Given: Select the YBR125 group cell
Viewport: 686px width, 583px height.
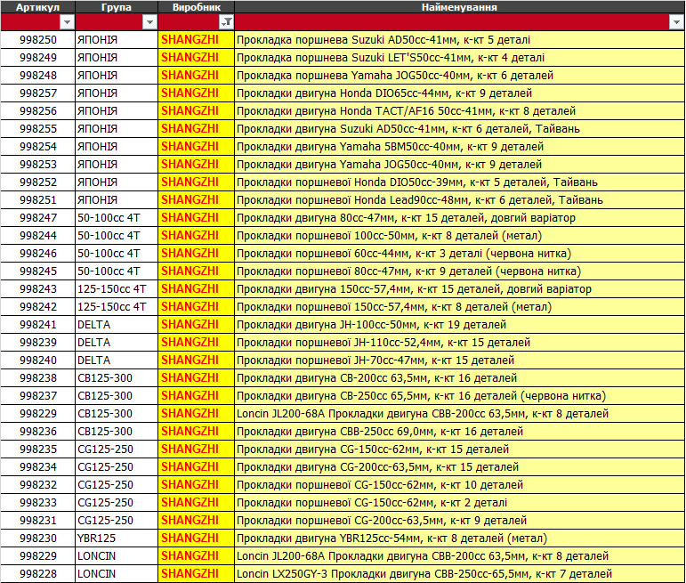Looking at the screenshot, I should tap(116, 538).
